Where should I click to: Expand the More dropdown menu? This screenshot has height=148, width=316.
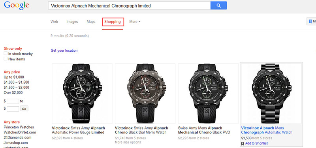click(135, 22)
